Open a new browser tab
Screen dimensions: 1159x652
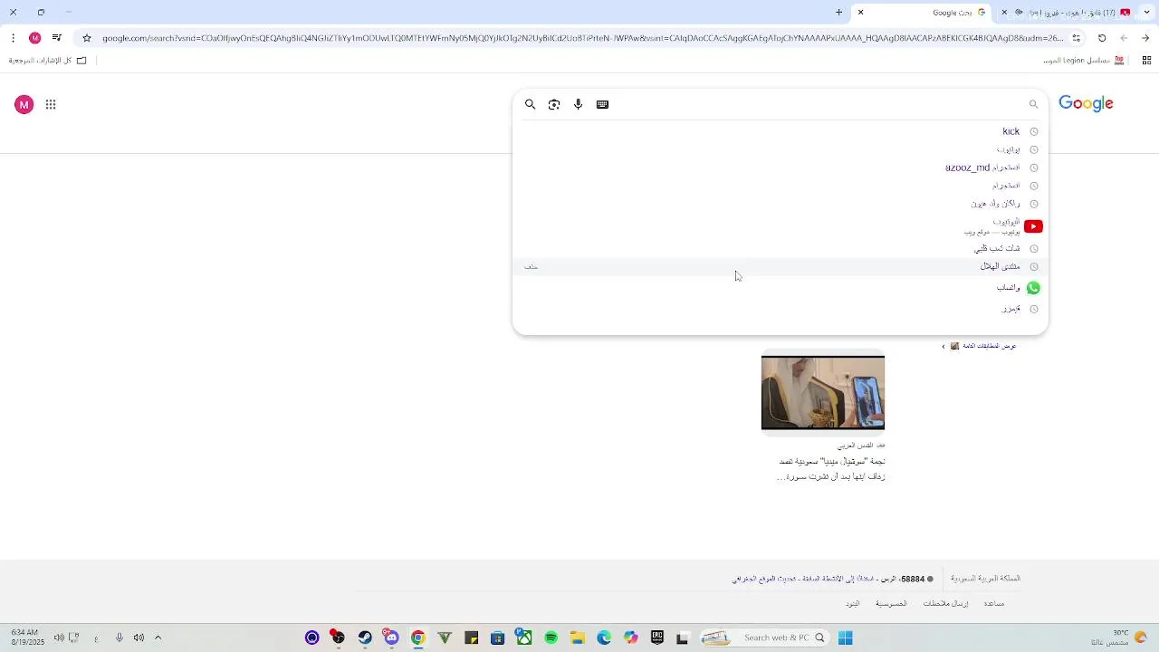coord(838,13)
